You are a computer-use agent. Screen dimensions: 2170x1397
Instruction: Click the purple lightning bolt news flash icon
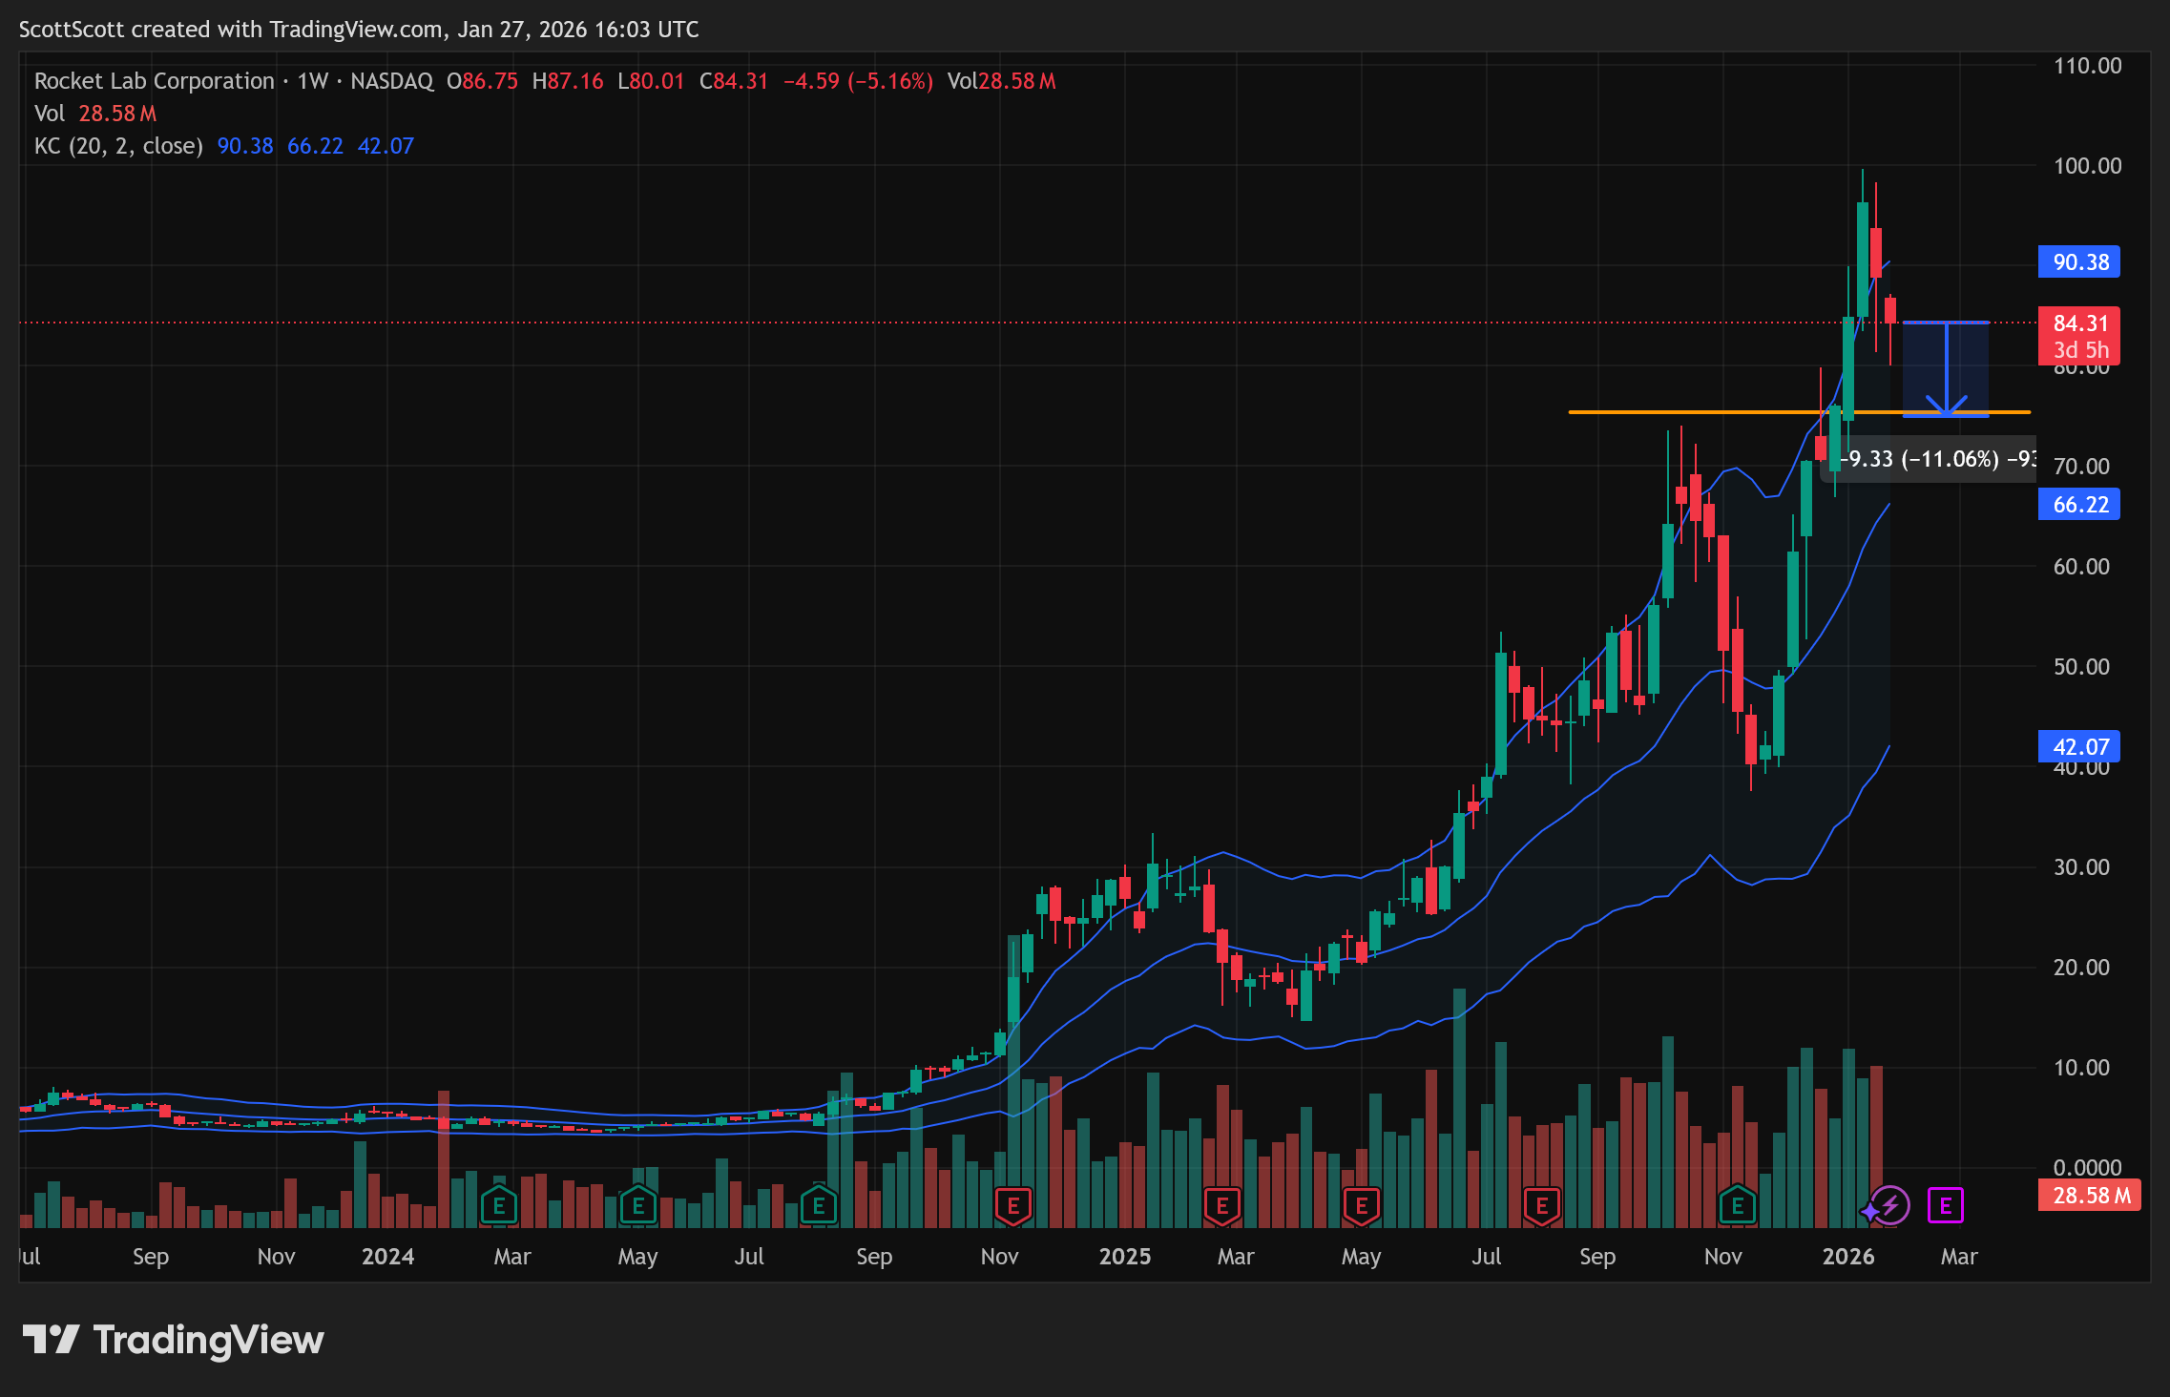pos(1889,1205)
